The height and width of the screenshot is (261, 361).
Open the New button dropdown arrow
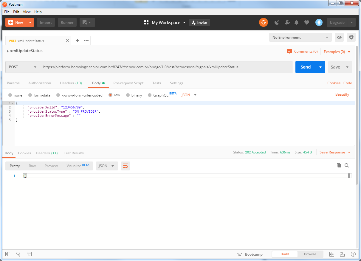point(30,22)
